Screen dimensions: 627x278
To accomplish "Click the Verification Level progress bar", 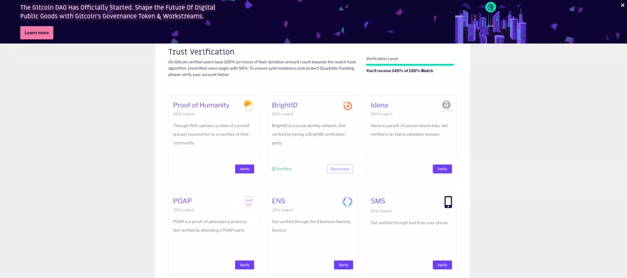I will tap(410, 64).
